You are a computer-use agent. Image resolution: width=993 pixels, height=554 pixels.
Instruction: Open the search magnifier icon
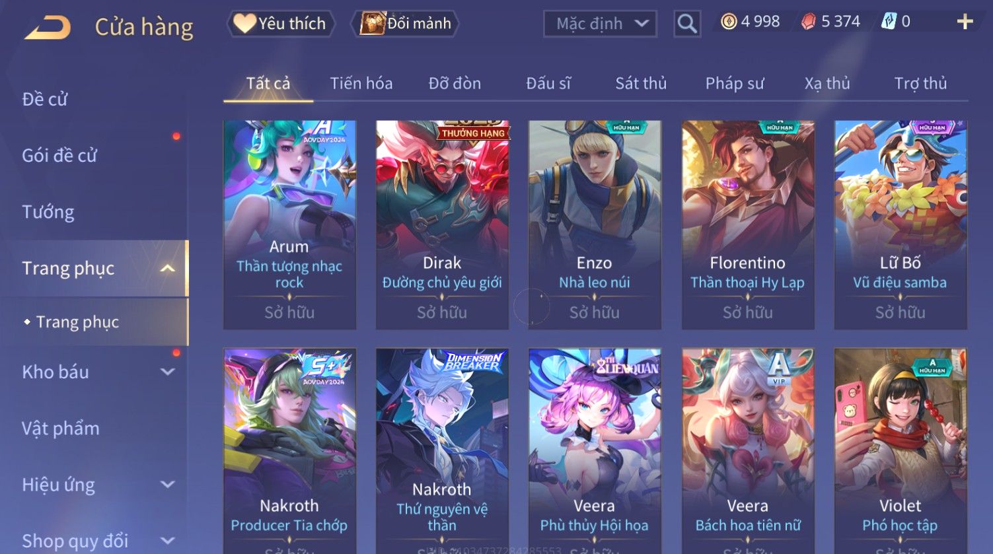[x=687, y=24]
